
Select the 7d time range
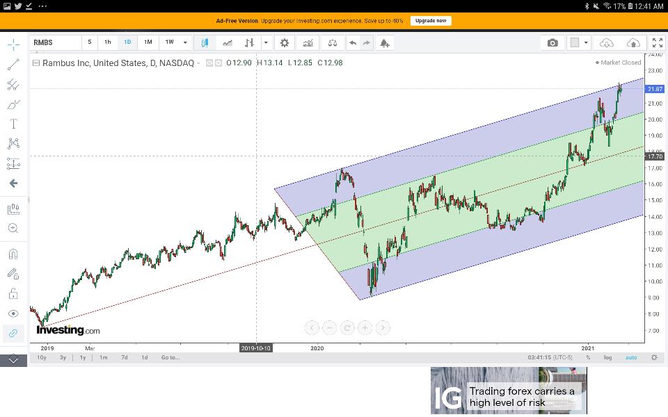(125, 357)
